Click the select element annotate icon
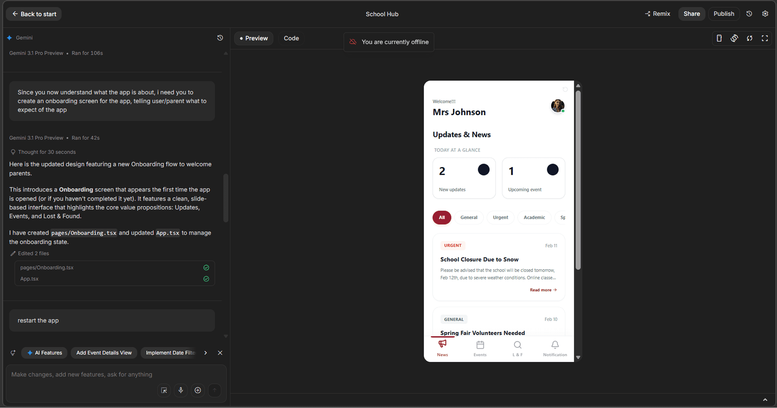 [164, 390]
